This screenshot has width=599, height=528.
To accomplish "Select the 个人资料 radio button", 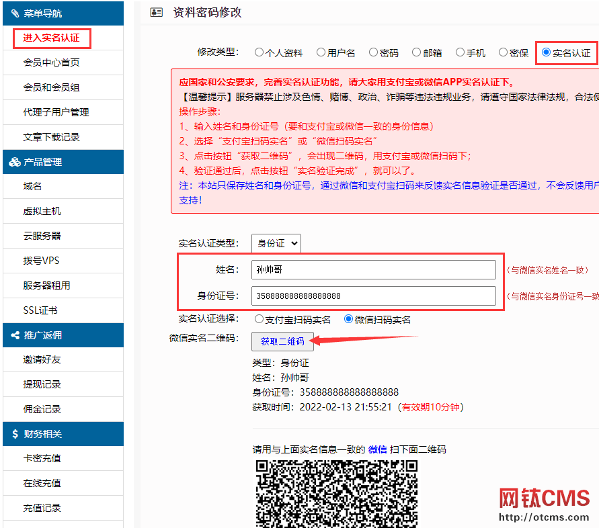I will click(x=259, y=52).
